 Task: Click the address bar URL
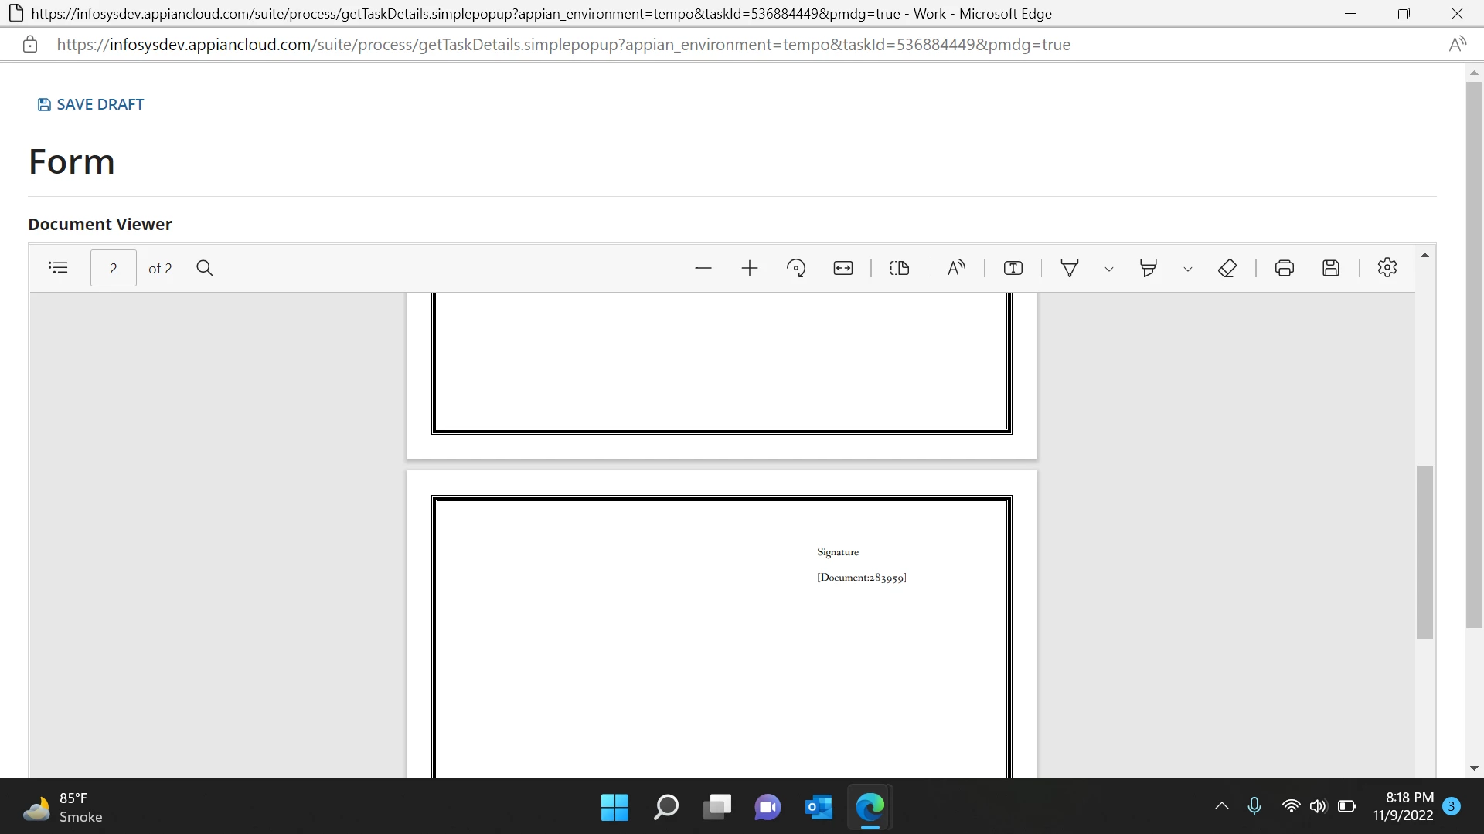(x=563, y=44)
